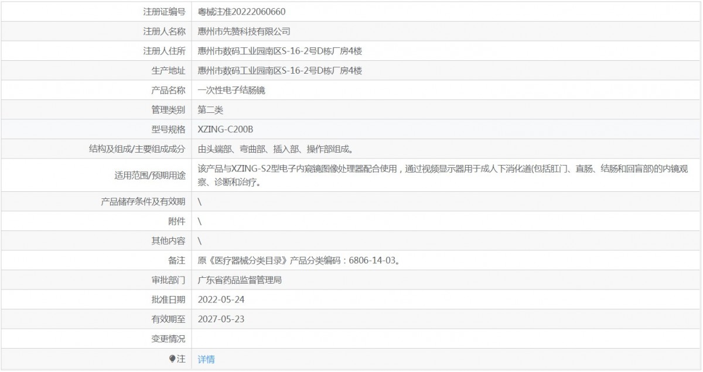
Task: Click the 注册人住所 label
Action: [164, 51]
